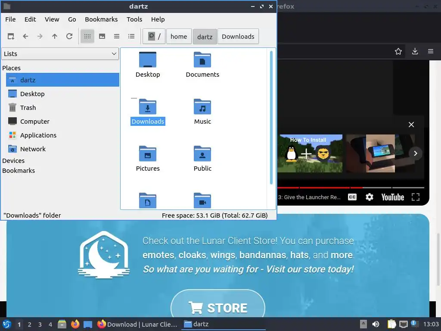This screenshot has height=331, width=441.
Task: Reload the current folder
Action: [69, 36]
